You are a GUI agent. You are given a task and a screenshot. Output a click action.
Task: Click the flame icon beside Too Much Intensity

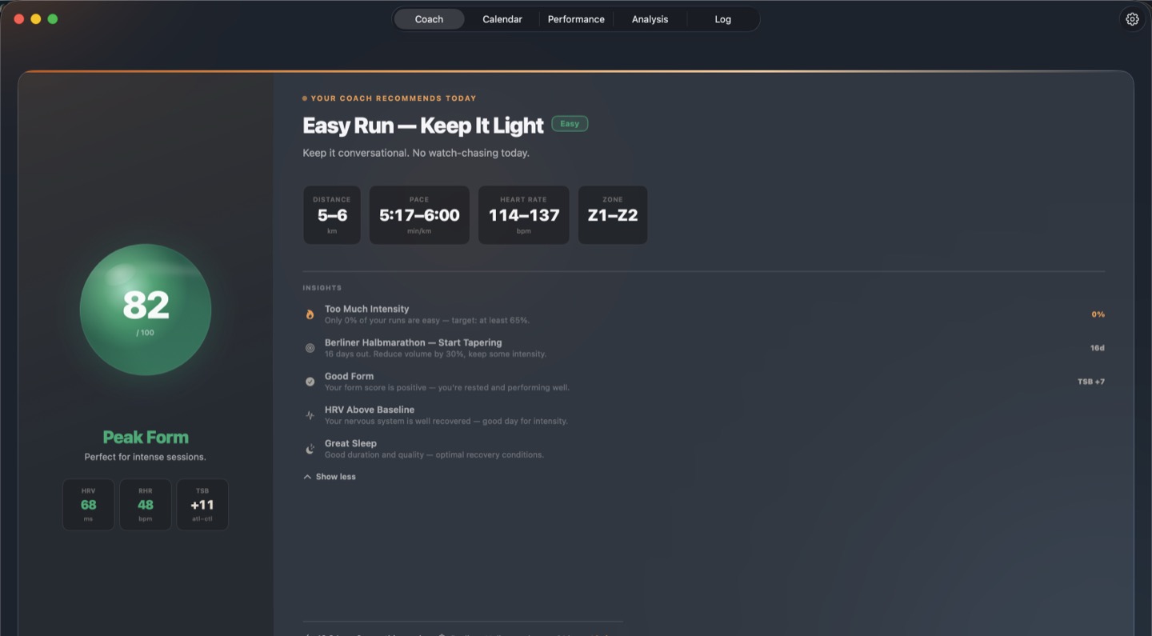(310, 314)
